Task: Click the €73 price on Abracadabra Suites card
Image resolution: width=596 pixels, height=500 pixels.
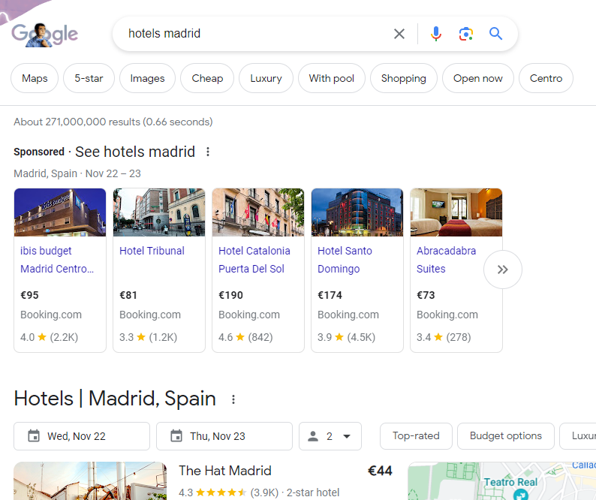Action: tap(426, 295)
